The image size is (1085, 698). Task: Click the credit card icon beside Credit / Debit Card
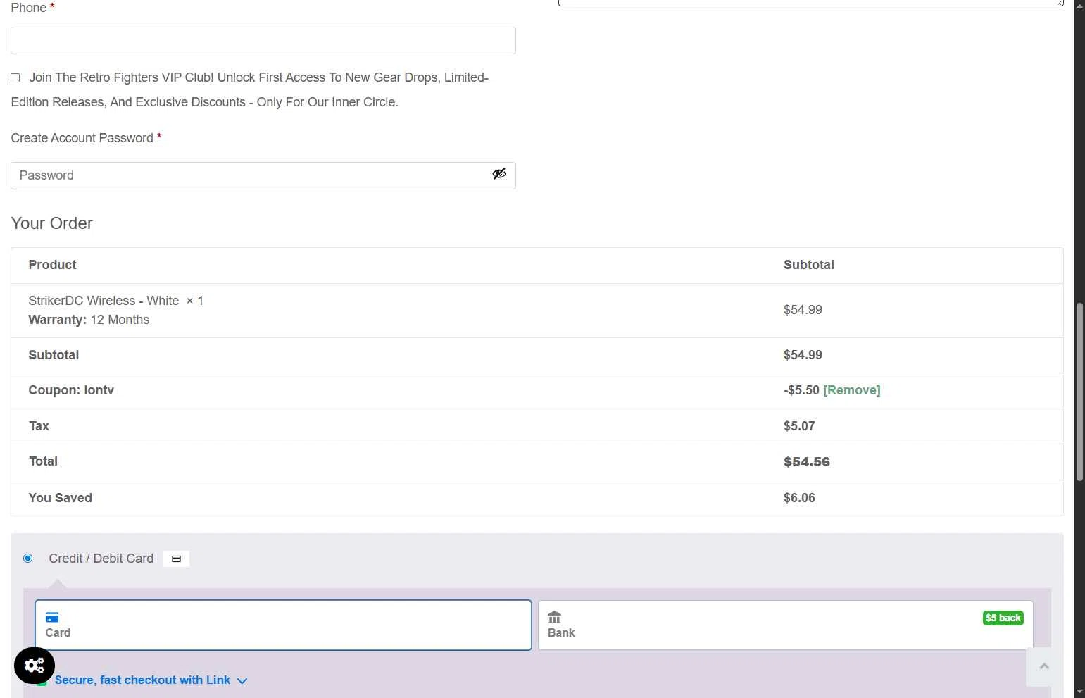click(x=176, y=559)
